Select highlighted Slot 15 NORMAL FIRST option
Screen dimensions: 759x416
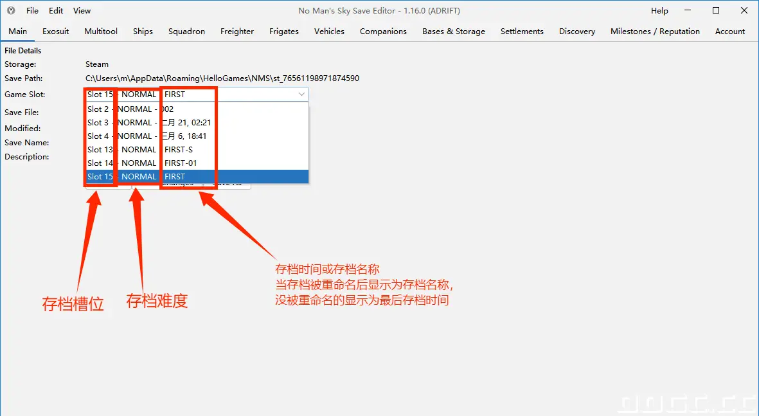[197, 177]
